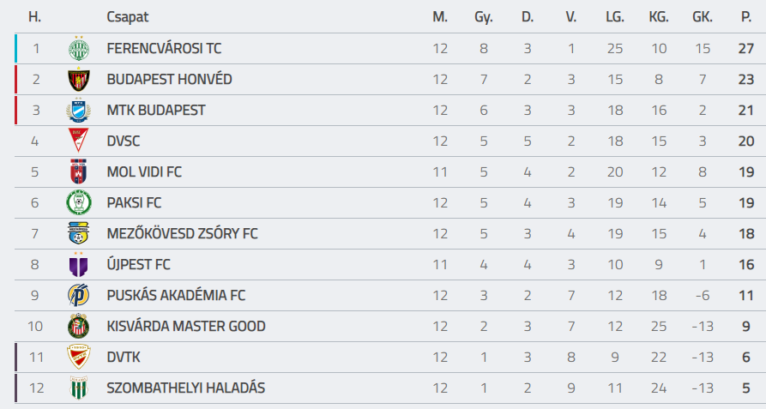Click the Ferencvárosi TC club crest
The width and height of the screenshot is (766, 409).
(x=79, y=48)
